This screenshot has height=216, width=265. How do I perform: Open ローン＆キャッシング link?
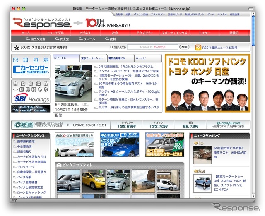[31, 192]
